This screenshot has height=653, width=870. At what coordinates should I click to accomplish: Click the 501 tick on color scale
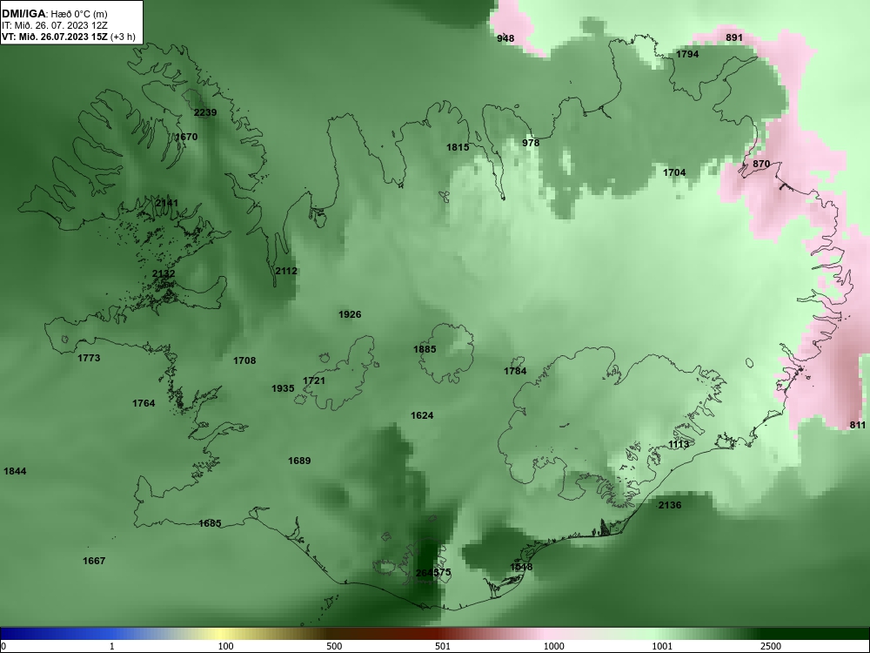pos(442,646)
